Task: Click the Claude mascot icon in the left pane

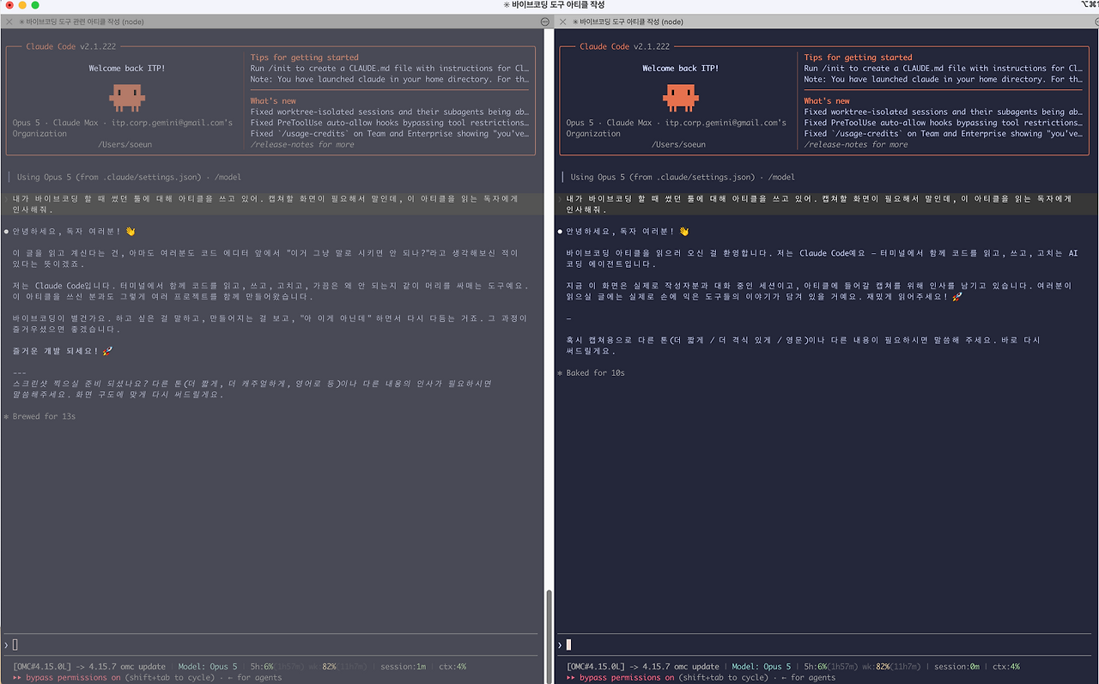Action: [x=126, y=97]
